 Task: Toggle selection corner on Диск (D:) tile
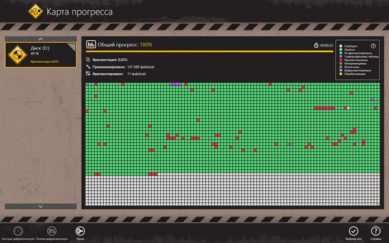tap(72, 47)
